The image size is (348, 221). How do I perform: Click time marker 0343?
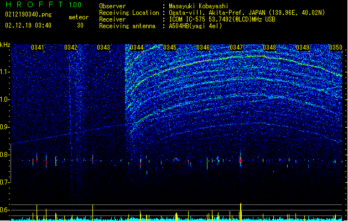coord(103,48)
